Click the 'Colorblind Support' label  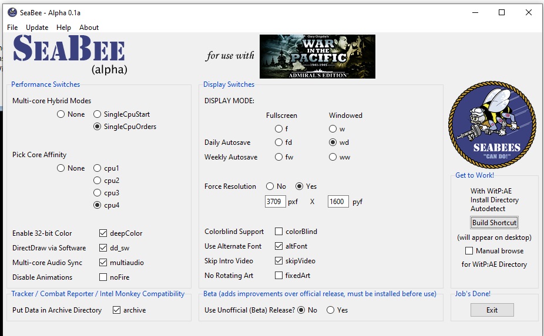pyautogui.click(x=234, y=232)
